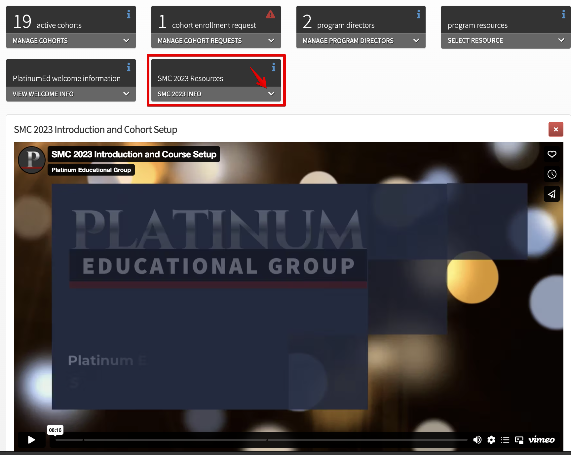Viewport: 571px width, 455px height.
Task: Click video title SMC 2023 Introduction and Course Setup
Action: tap(134, 154)
